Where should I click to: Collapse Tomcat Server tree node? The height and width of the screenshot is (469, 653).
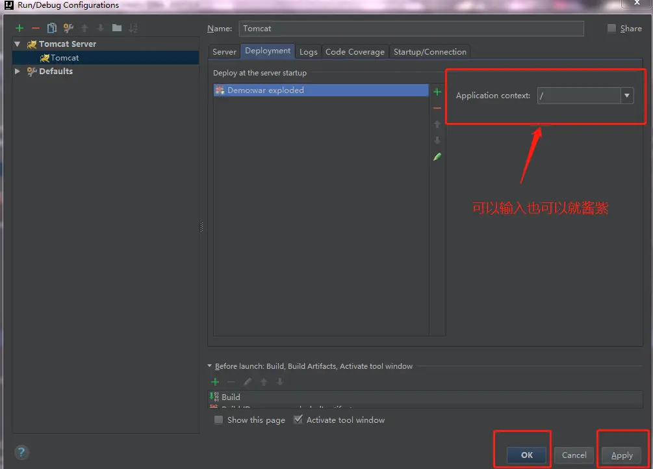pos(17,44)
